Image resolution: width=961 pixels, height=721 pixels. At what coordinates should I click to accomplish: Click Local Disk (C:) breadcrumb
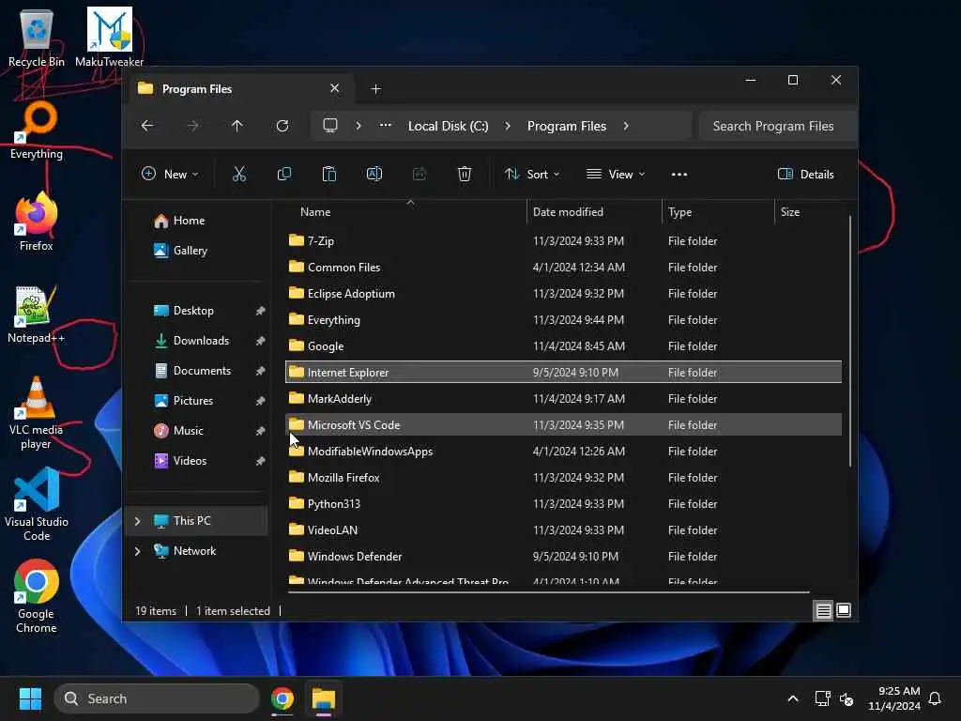point(448,126)
